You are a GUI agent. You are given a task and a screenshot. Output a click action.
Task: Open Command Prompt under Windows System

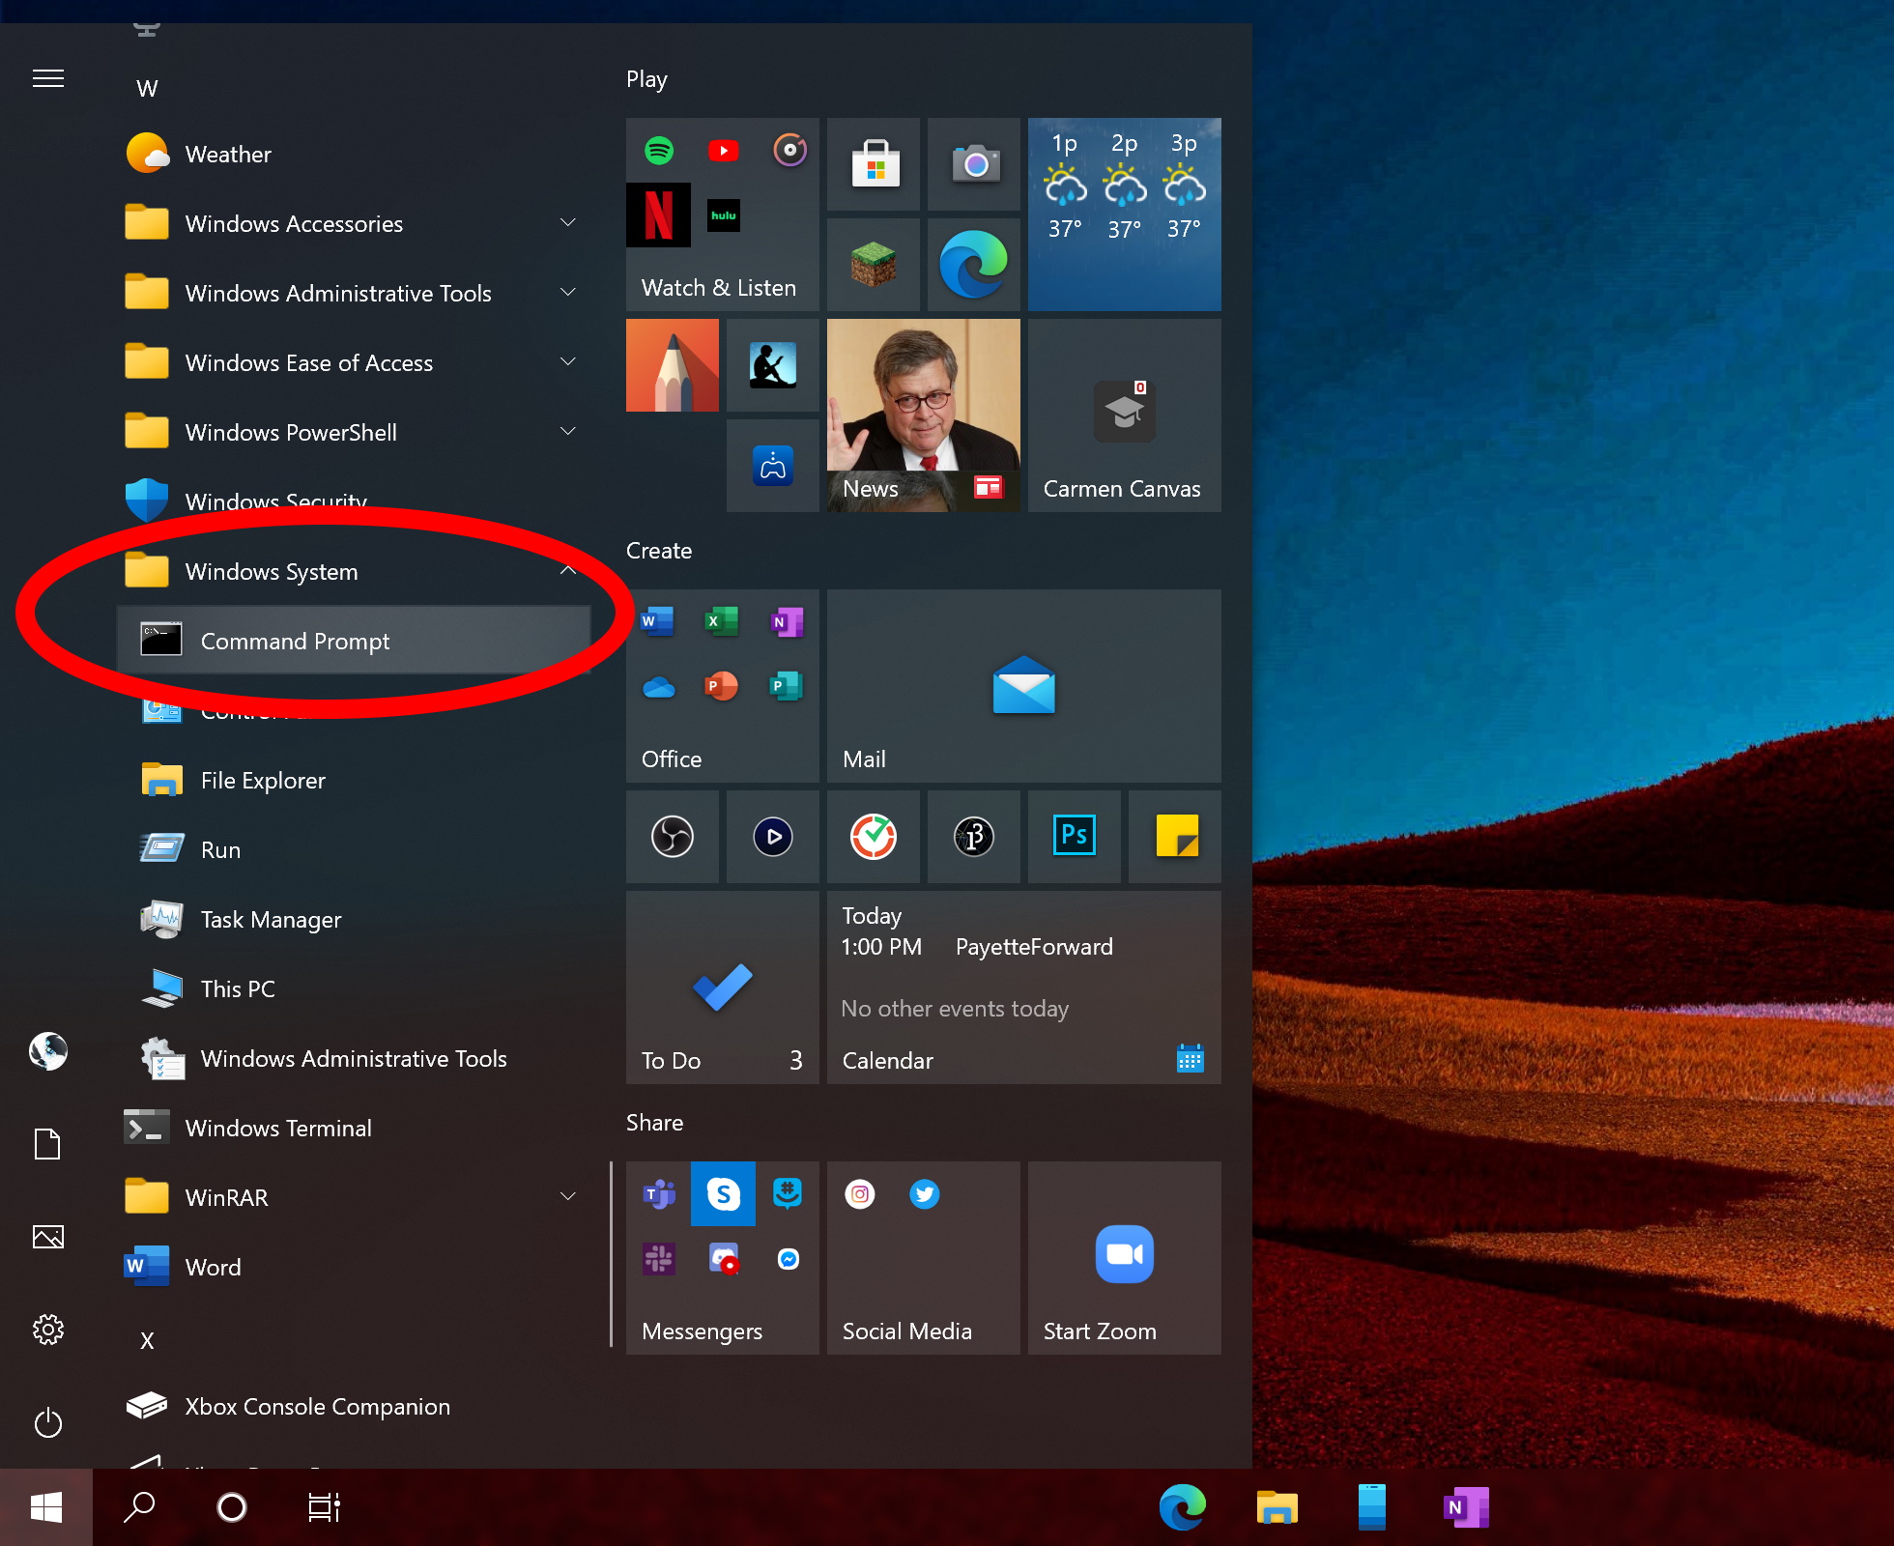click(x=295, y=641)
